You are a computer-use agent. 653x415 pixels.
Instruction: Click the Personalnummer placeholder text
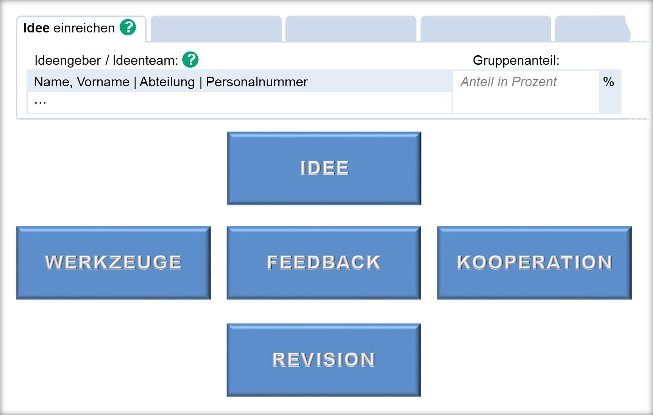click(x=257, y=82)
